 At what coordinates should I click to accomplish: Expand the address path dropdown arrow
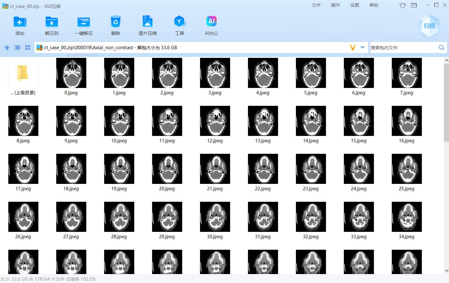(x=362, y=47)
